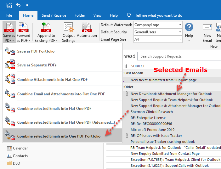Expand the Append to Existing PDF arrow
The height and width of the screenshot is (169, 221).
[x=57, y=41]
